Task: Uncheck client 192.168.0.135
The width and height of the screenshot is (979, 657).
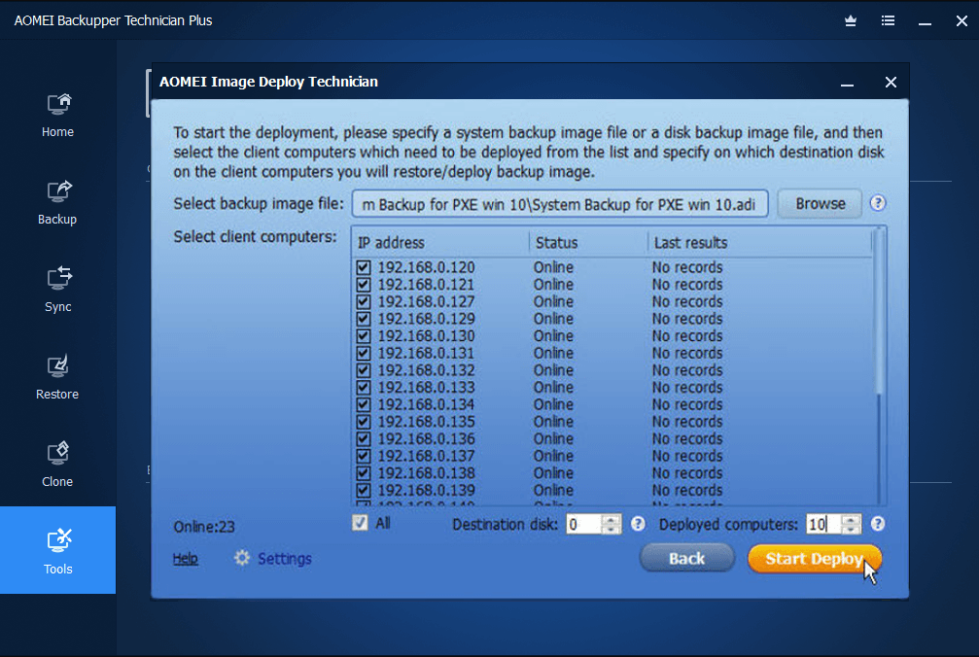Action: click(x=364, y=422)
